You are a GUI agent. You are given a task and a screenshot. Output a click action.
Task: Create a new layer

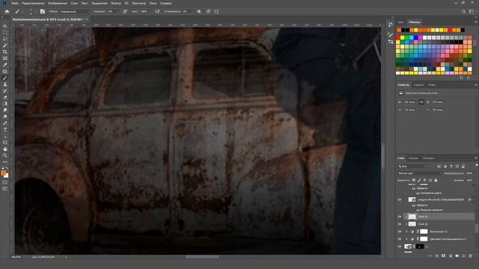point(464,256)
